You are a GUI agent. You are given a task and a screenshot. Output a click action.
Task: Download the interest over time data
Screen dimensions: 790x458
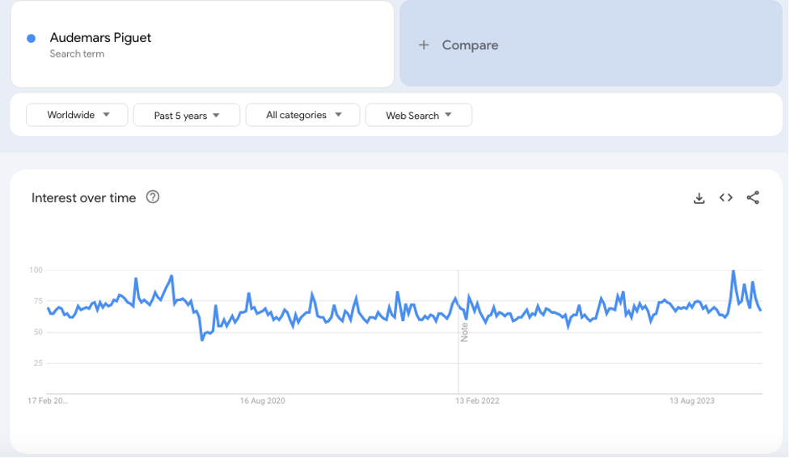[x=699, y=198]
